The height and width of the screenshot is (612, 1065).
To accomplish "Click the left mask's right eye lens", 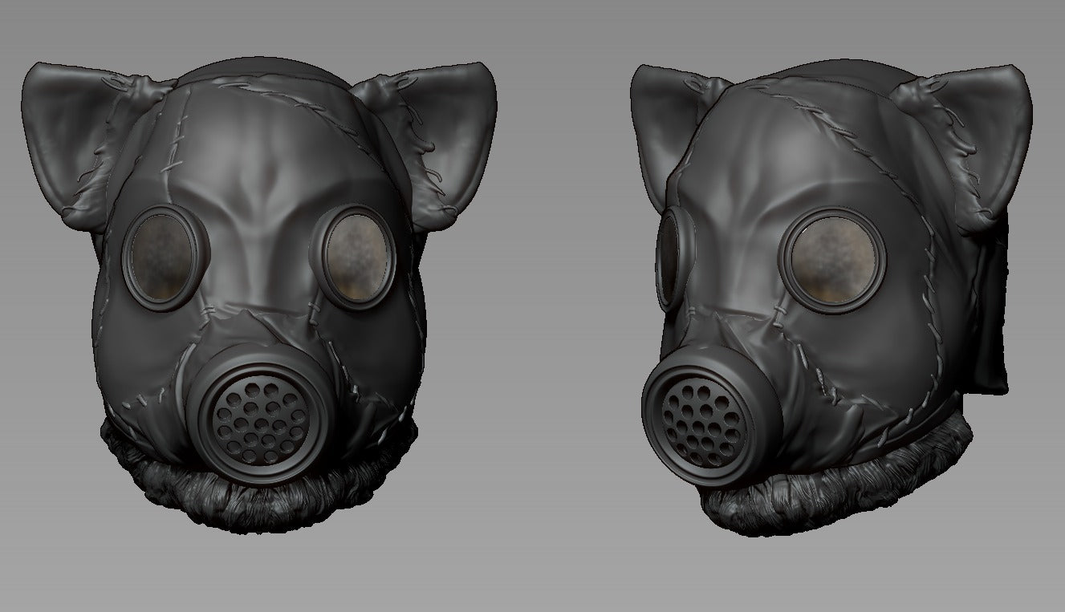I will tap(358, 257).
